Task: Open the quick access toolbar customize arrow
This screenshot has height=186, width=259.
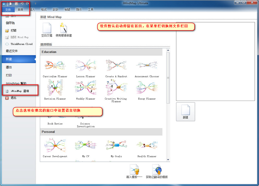Action: (x=35, y=4)
